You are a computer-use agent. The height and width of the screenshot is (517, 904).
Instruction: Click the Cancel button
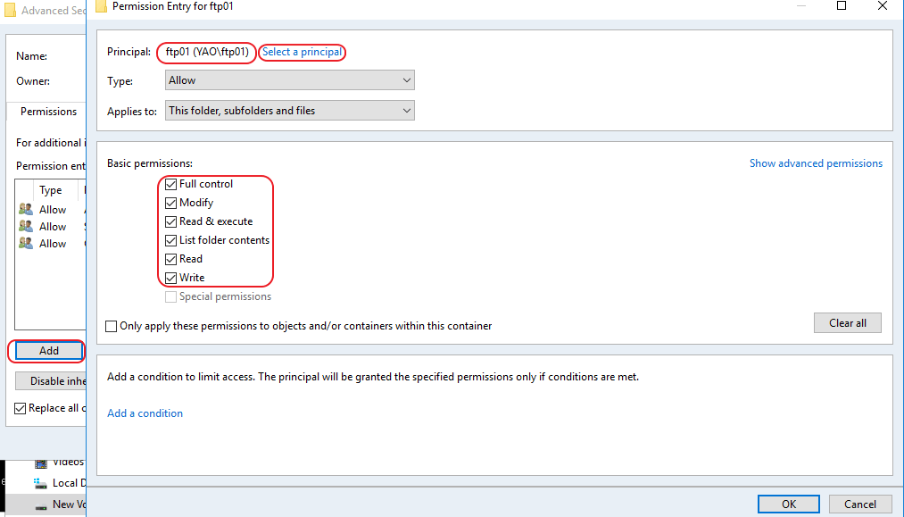click(x=860, y=504)
